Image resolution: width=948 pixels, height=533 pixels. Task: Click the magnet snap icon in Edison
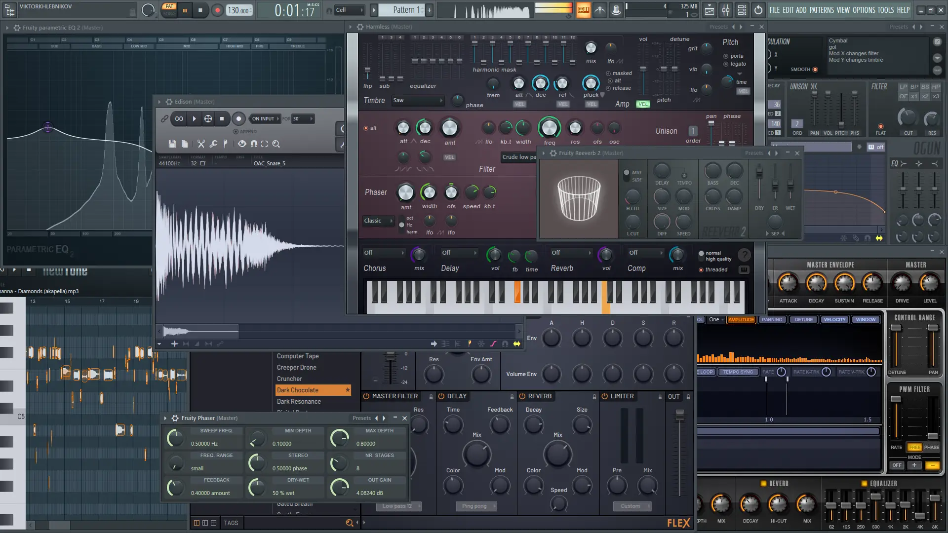pyautogui.click(x=254, y=144)
